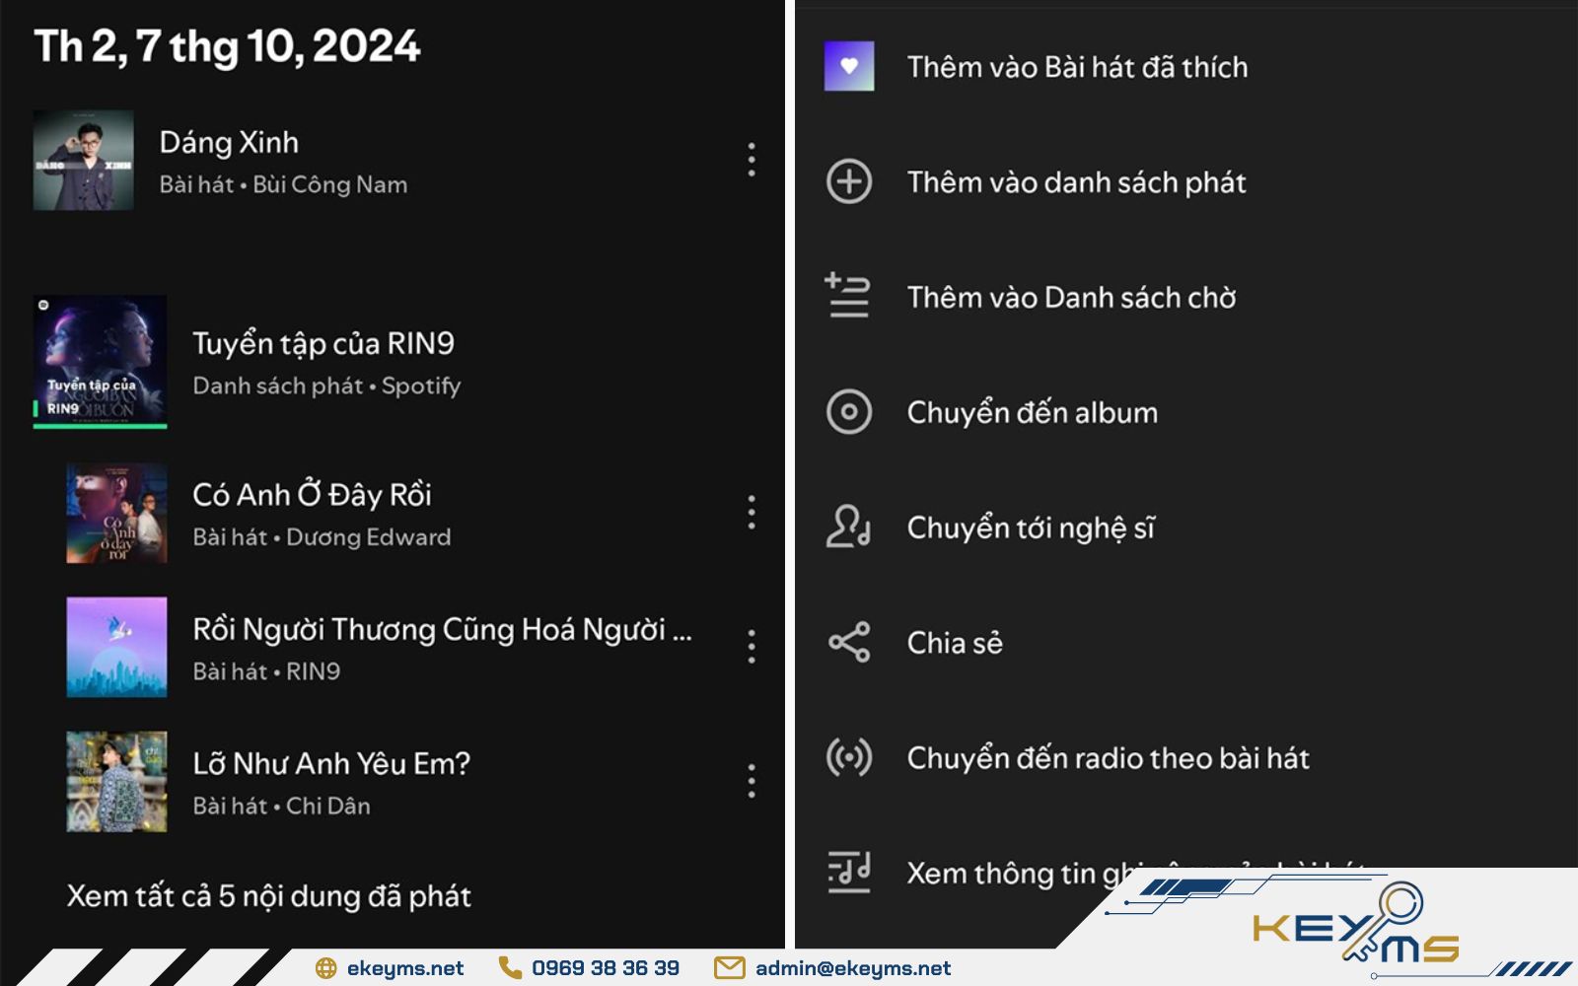This screenshot has height=986, width=1578.
Task: Open the three-dot menu for Lỡ Như Anh Yêu Em?
Action: 751,782
